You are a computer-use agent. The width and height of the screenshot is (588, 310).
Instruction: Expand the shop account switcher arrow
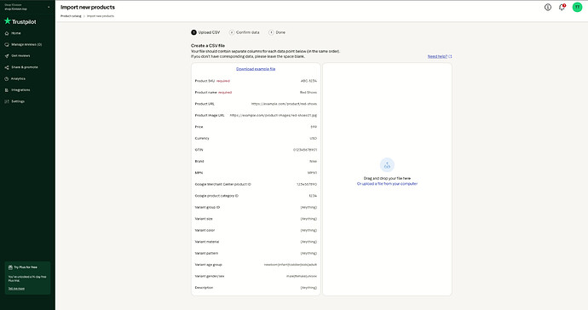click(x=49, y=7)
